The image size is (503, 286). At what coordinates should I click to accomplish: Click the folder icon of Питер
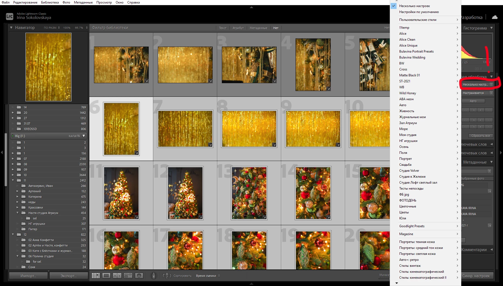[x=24, y=229]
